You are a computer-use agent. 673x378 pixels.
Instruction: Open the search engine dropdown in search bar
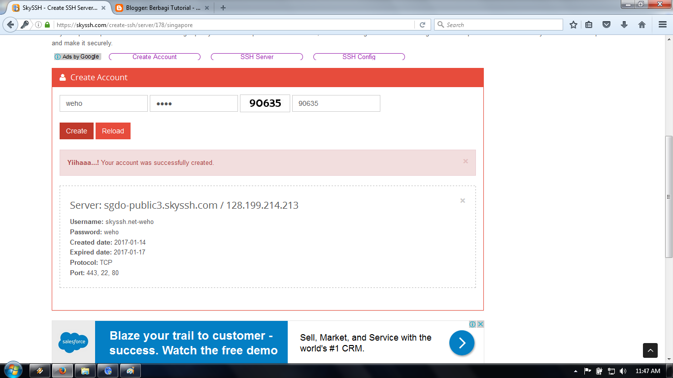pyautogui.click(x=439, y=24)
